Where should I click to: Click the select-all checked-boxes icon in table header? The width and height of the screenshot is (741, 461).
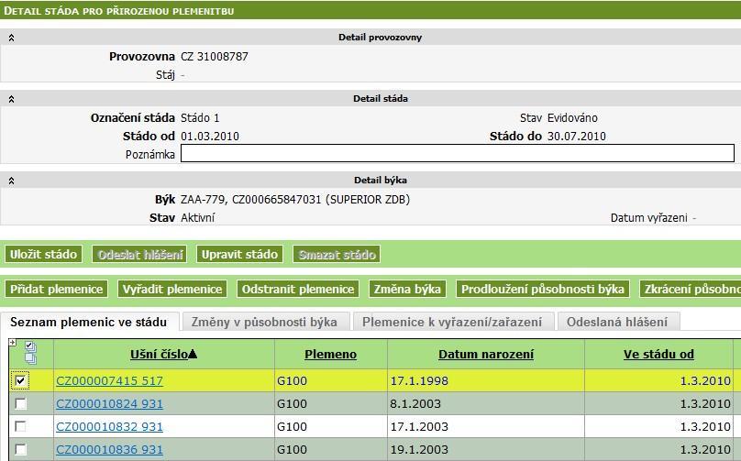[x=29, y=347]
